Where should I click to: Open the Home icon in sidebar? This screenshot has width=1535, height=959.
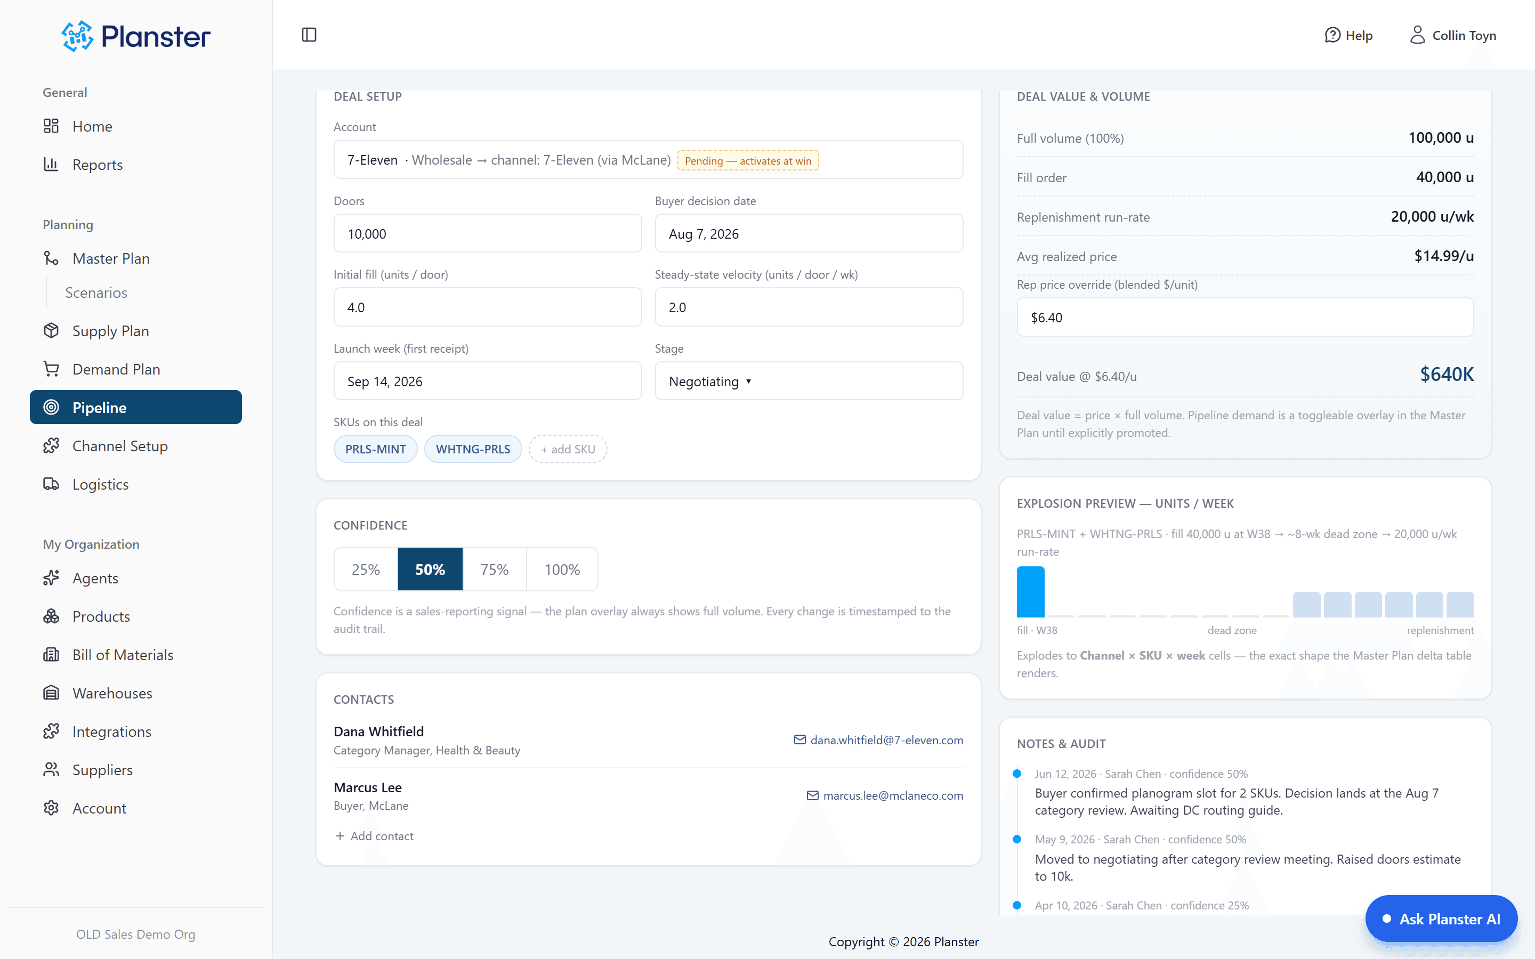(x=51, y=126)
